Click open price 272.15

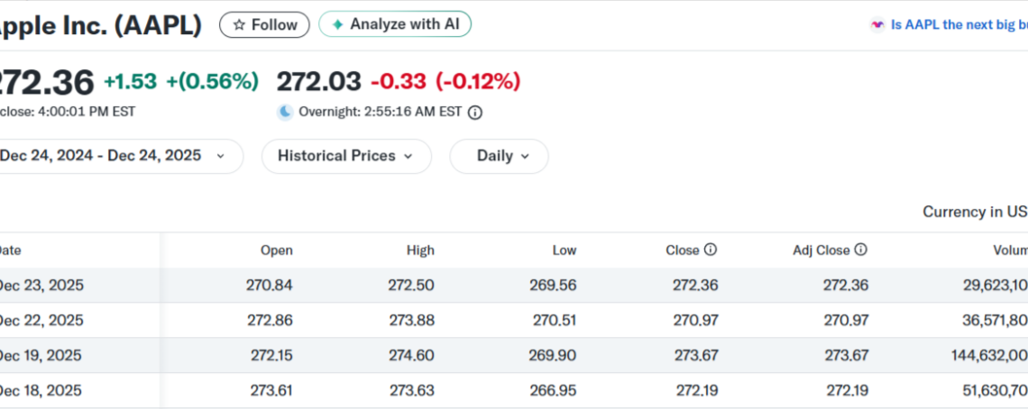[271, 355]
